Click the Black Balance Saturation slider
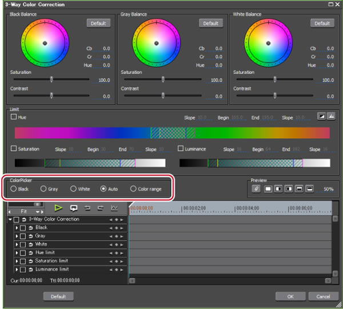343x309 pixels. [51, 80]
